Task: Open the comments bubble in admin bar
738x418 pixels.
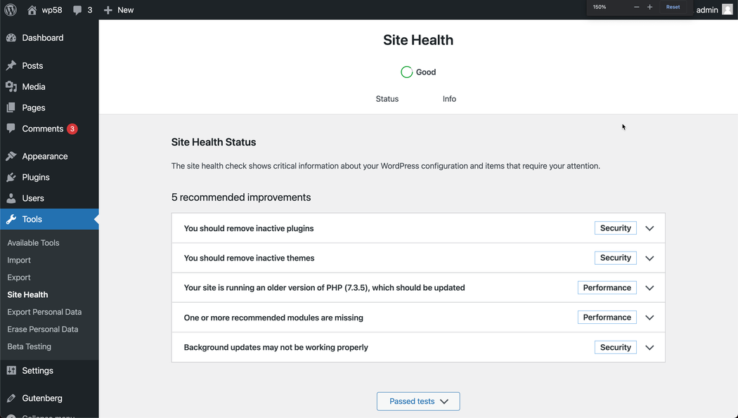Action: pyautogui.click(x=77, y=10)
